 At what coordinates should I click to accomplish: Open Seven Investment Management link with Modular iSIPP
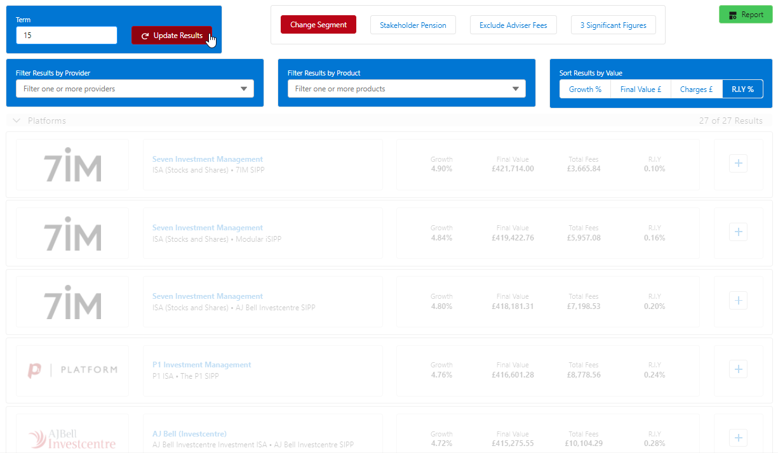pyautogui.click(x=208, y=228)
